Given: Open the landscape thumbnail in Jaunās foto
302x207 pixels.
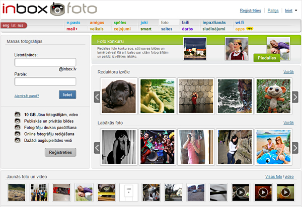Looking at the screenshot, I should tap(17, 192).
